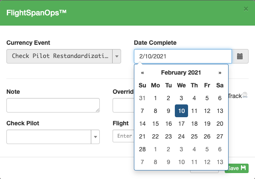Choose February 20 in the calendar
Viewport: 255px width, 179px height.
pyautogui.click(x=220, y=124)
